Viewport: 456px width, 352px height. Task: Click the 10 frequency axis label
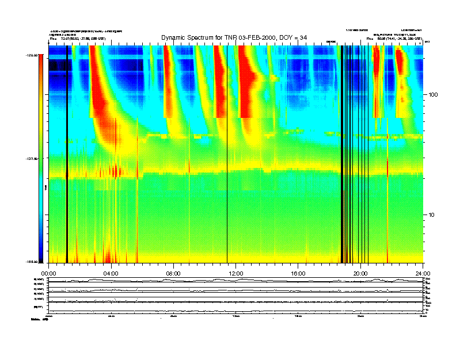click(x=432, y=215)
